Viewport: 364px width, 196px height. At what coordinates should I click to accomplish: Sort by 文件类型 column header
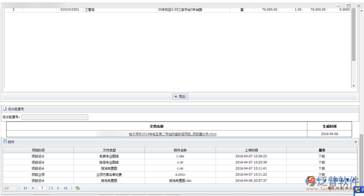coord(109,150)
